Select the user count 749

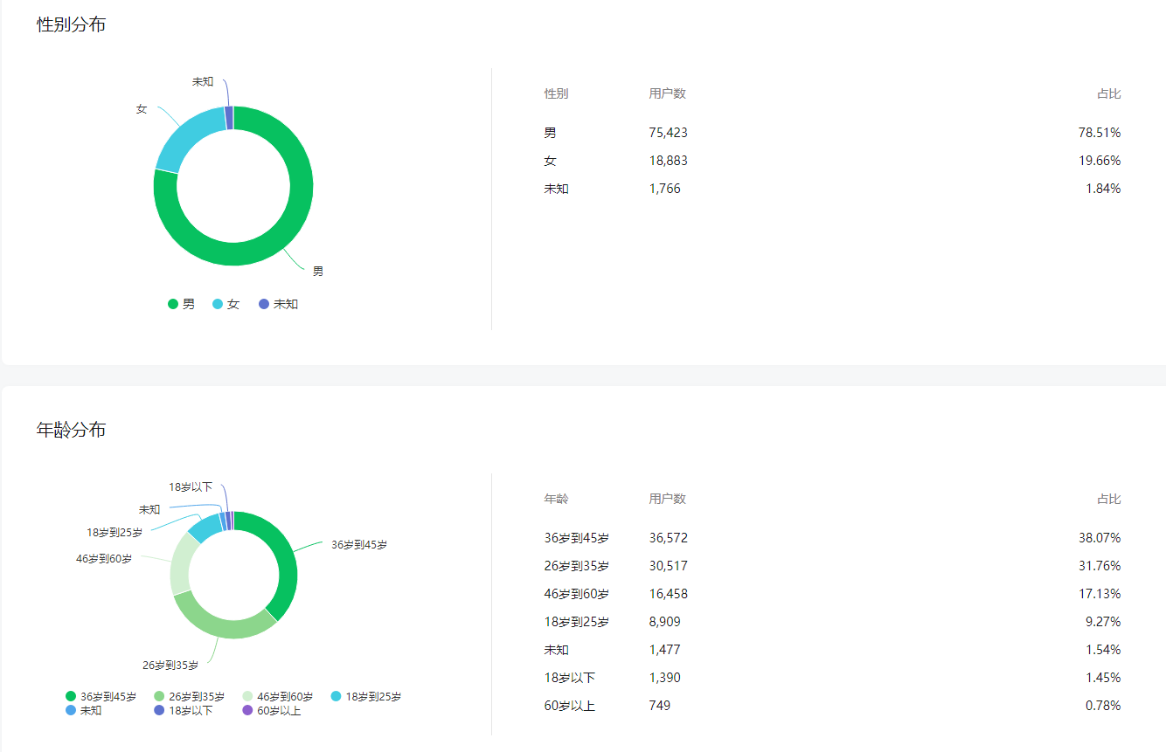660,706
